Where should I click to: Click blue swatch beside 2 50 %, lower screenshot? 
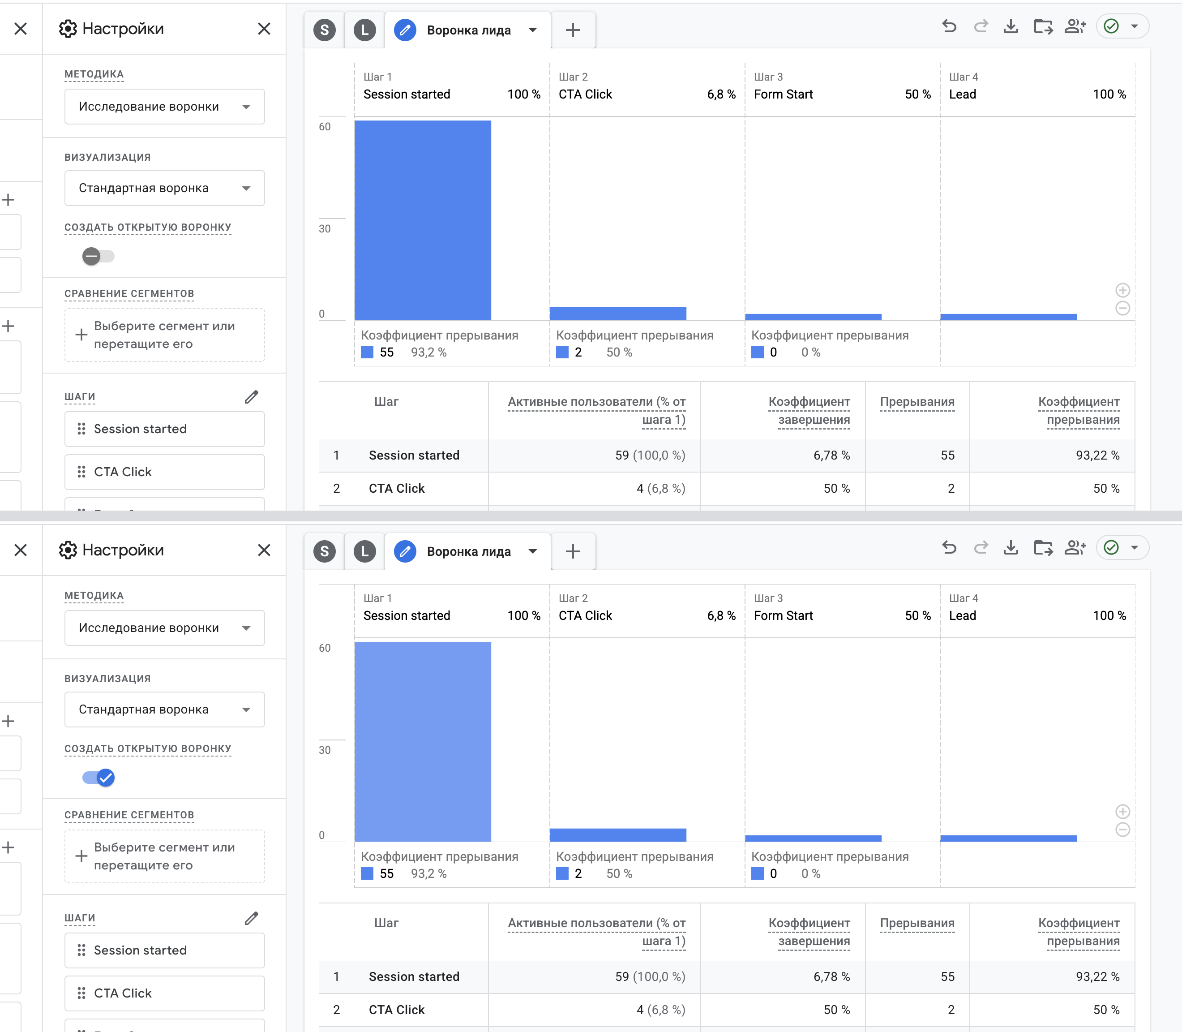tap(562, 873)
